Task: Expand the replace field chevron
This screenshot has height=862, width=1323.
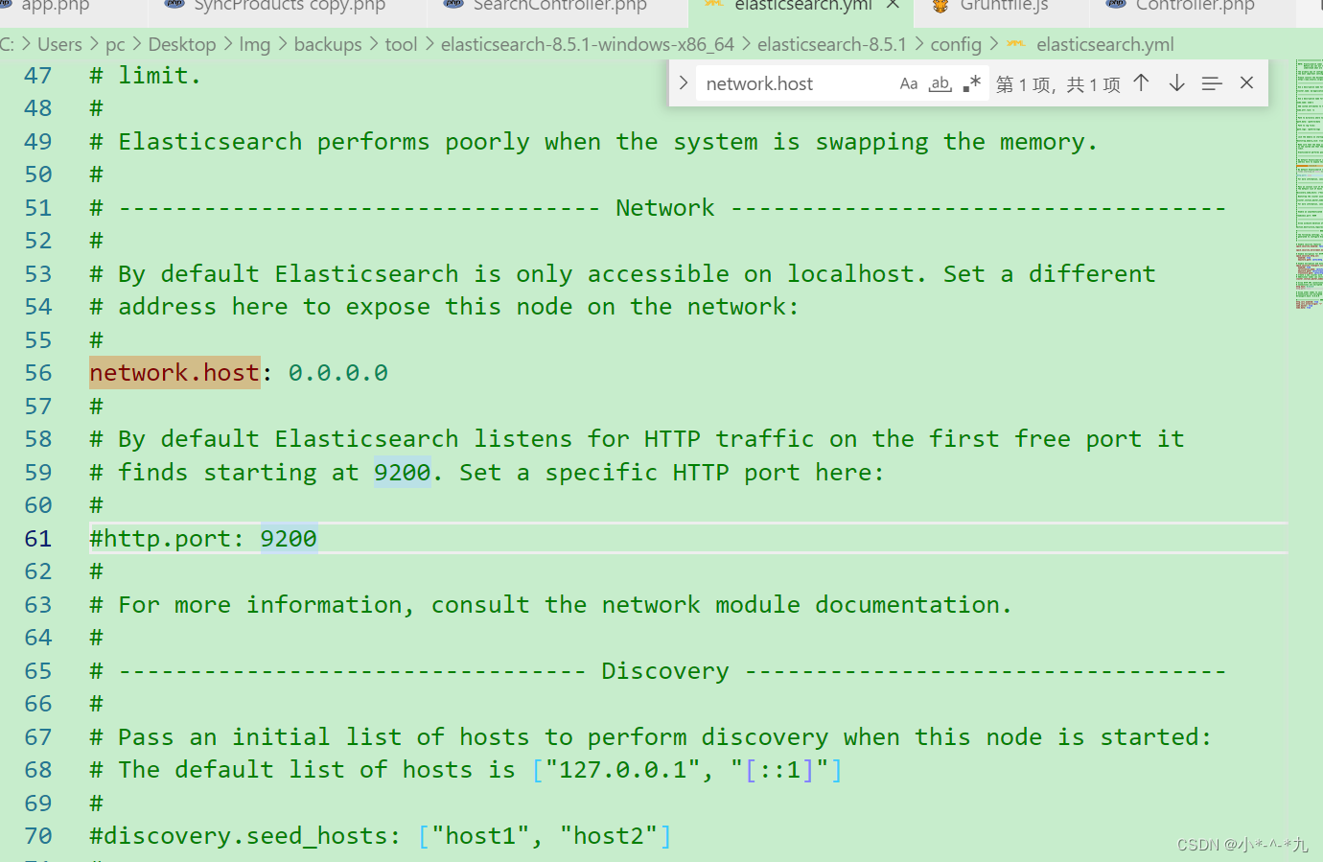Action: point(683,83)
